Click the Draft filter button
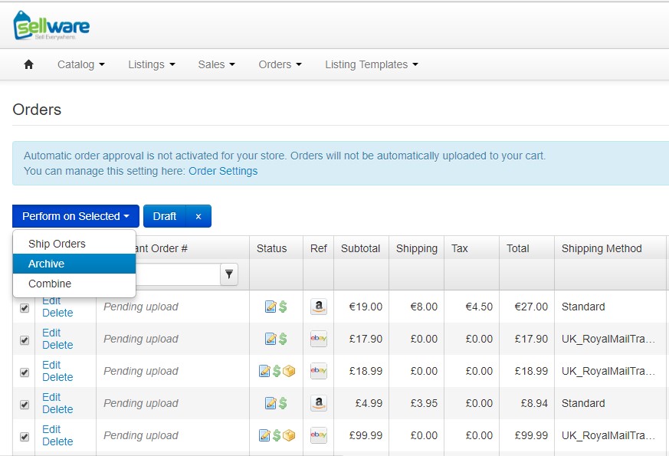 (165, 216)
